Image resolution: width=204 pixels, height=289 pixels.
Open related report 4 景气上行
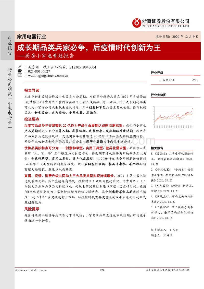(x=172, y=199)
